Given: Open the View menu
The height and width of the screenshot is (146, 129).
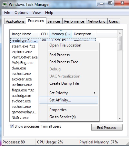Looking at the screenshot, I should click(x=36, y=13).
